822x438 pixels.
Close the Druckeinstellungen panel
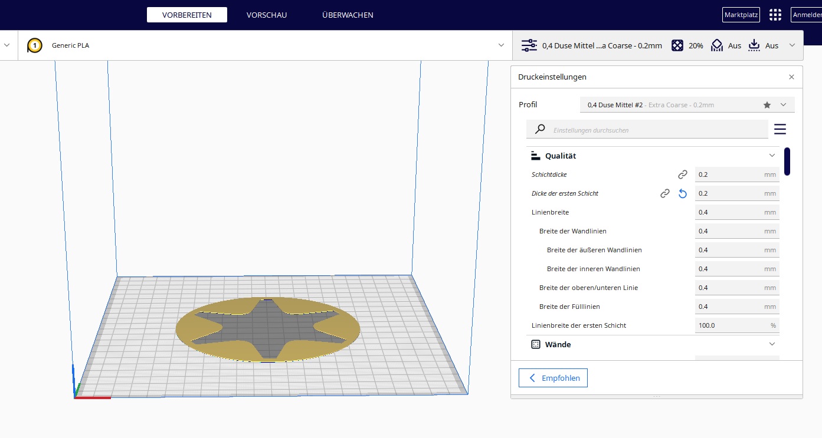tap(791, 77)
